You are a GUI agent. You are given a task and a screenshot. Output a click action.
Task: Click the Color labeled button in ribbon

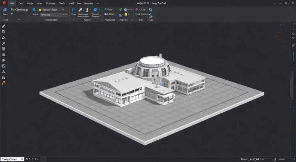click(142, 9)
